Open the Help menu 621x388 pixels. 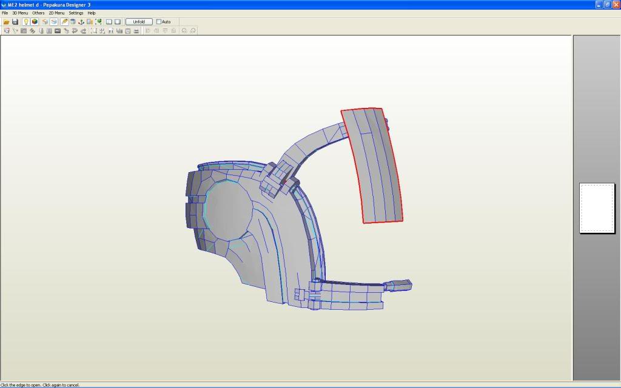pos(92,13)
